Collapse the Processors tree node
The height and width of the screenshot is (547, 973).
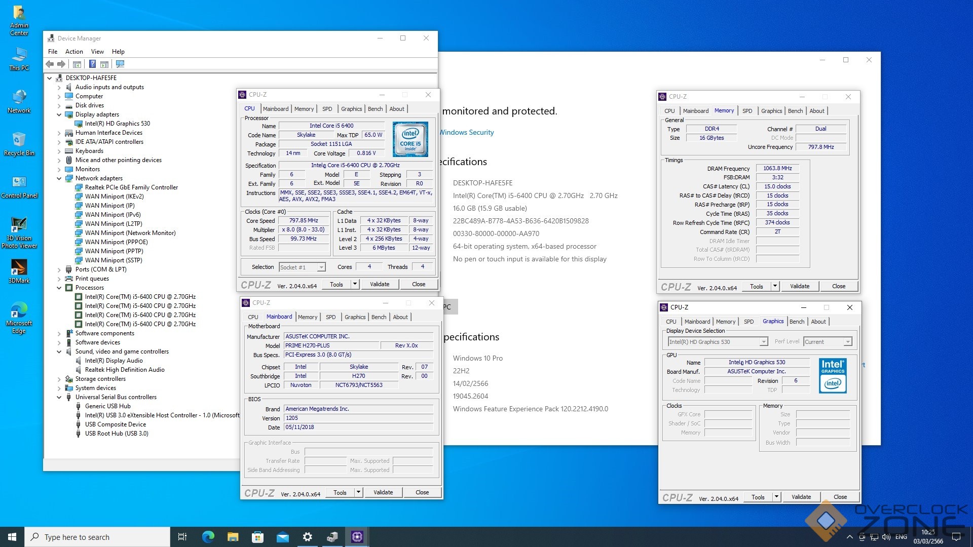pyautogui.click(x=59, y=288)
